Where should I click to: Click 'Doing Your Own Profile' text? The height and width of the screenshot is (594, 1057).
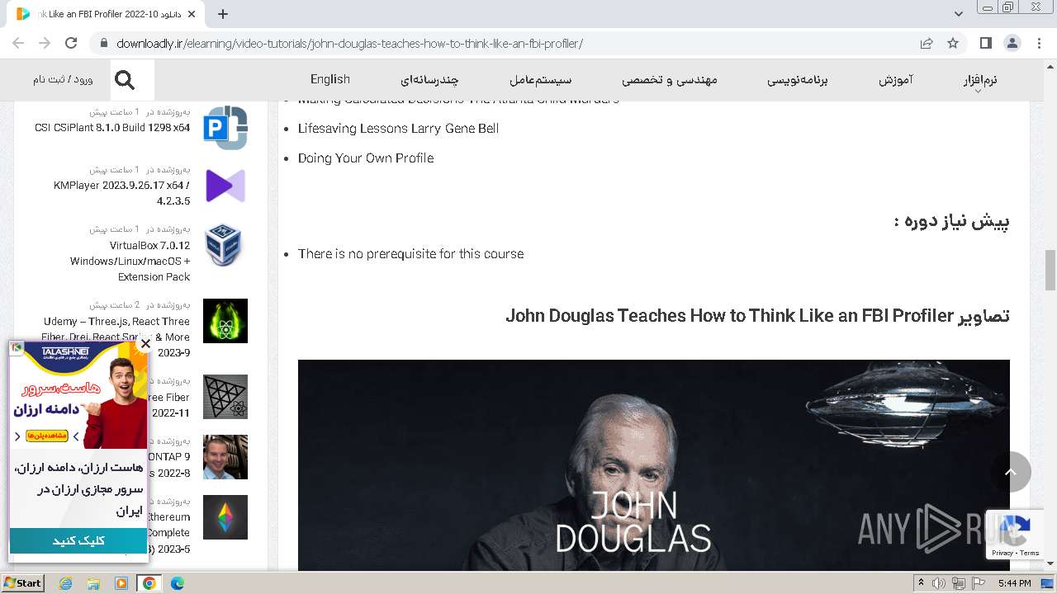tap(366, 158)
